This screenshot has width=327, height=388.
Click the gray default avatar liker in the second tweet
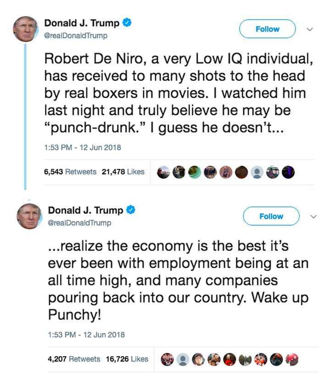pos(183,360)
